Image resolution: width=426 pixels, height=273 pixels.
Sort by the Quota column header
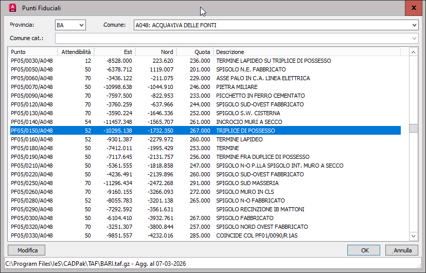tap(195, 52)
